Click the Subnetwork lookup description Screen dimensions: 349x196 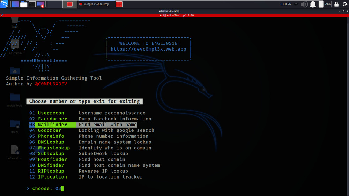pos(103,153)
